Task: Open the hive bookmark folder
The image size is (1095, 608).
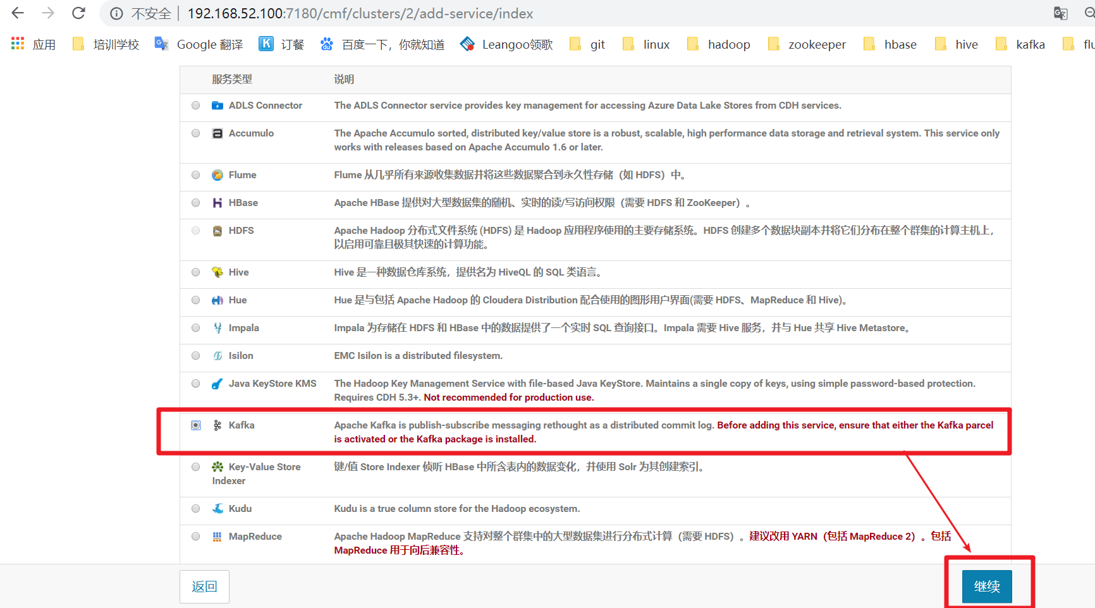Action: (x=957, y=44)
